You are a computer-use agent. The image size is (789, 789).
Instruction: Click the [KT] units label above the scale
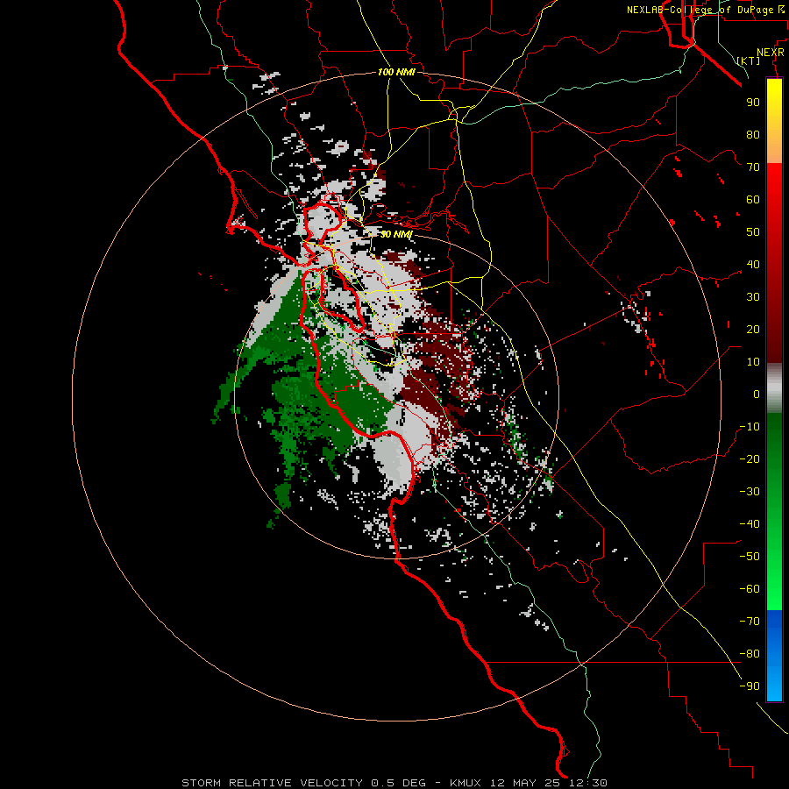[749, 60]
